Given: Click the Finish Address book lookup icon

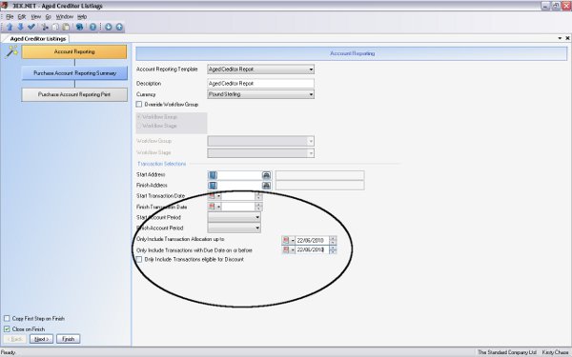Looking at the screenshot, I should coord(213,186).
